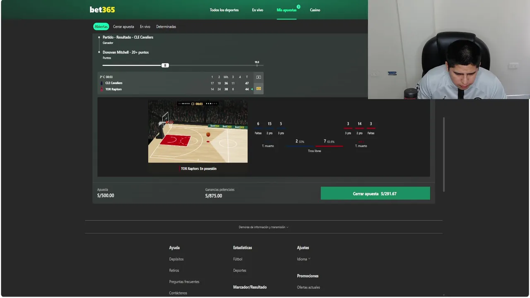Click the Tiros libres stat label
The width and height of the screenshot is (530, 298).
click(x=315, y=151)
